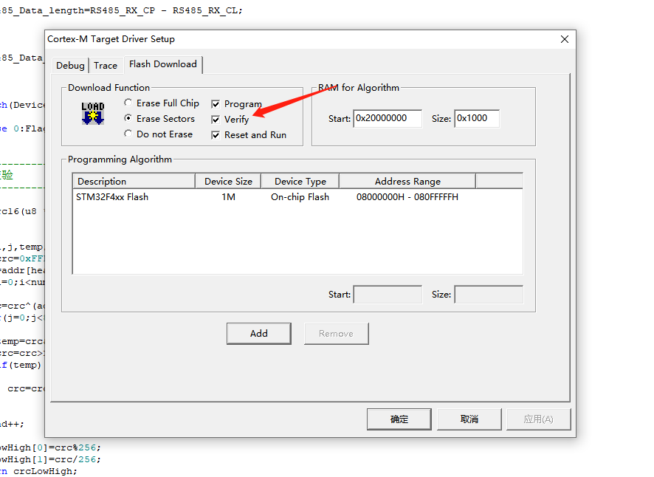Switch to the Debug tab
This screenshot has height=477, width=654.
pyautogui.click(x=70, y=65)
